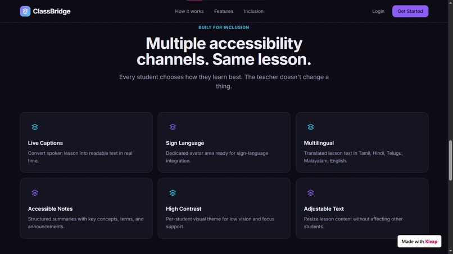
Task: Click 'Every student chooses how they learn' subtitle
Action: [x=224, y=82]
